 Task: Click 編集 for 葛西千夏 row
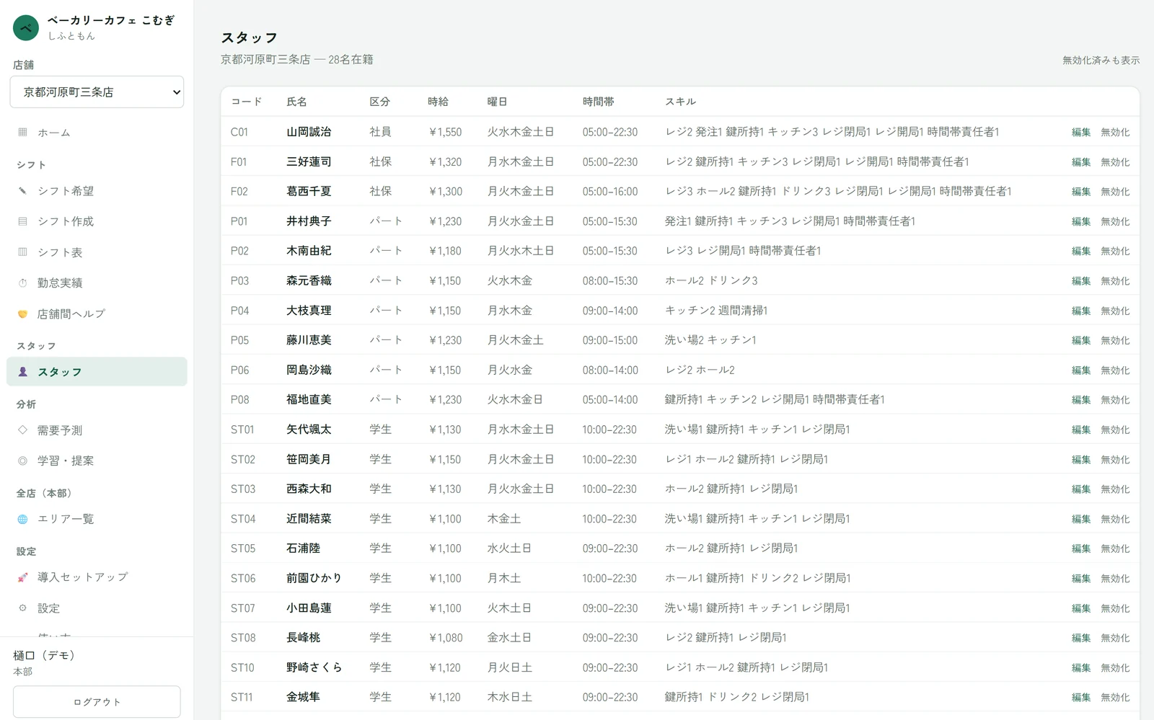click(1080, 192)
